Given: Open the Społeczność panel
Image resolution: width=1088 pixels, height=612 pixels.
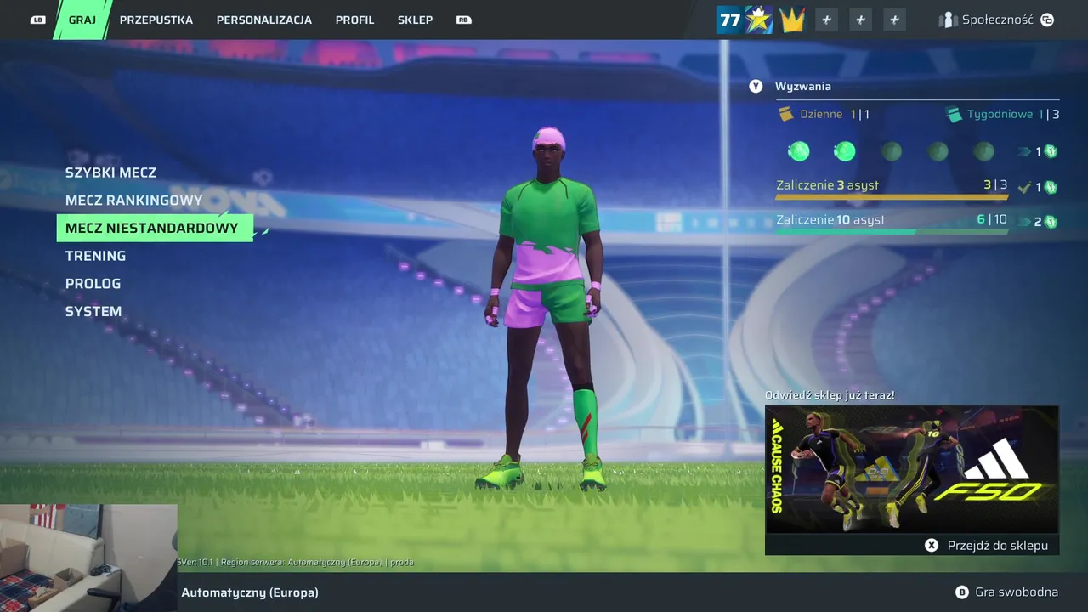Looking at the screenshot, I should (996, 20).
